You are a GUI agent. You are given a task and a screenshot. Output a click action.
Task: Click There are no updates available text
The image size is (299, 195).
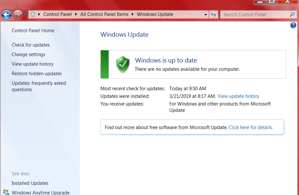click(187, 69)
